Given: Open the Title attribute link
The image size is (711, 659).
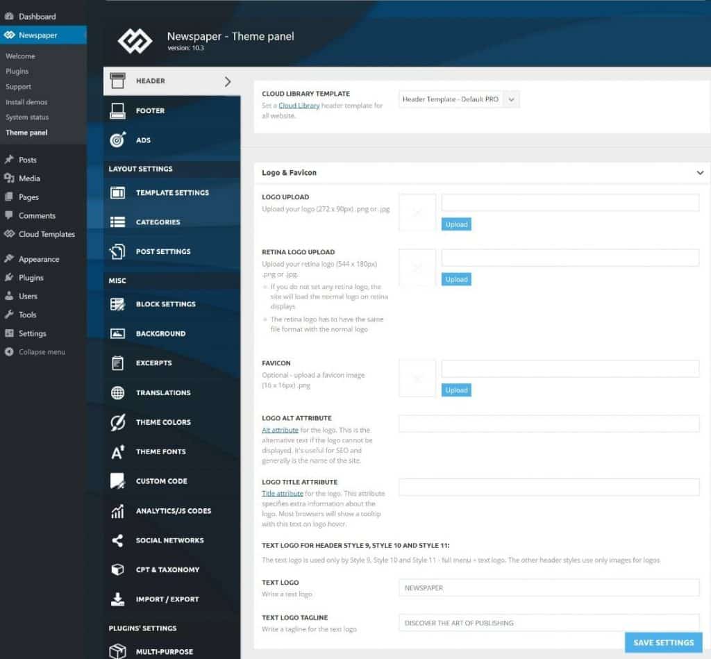Looking at the screenshot, I should coord(282,494).
